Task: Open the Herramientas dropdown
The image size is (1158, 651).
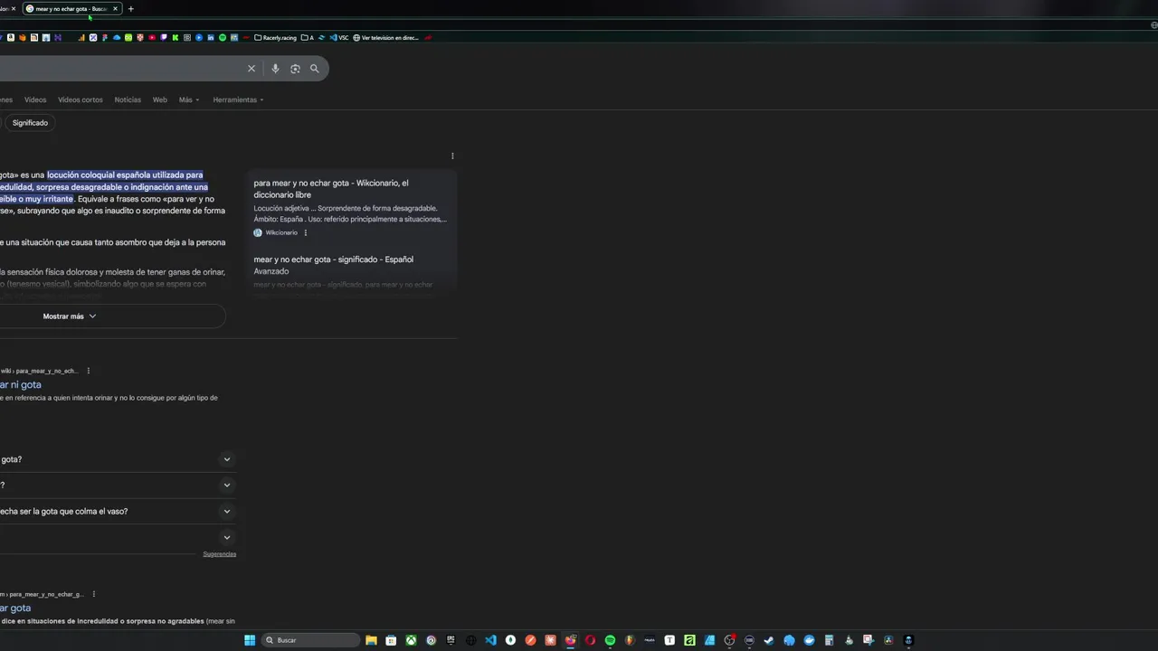Action: 238,99
